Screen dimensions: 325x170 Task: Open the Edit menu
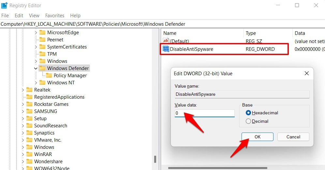pos(19,16)
